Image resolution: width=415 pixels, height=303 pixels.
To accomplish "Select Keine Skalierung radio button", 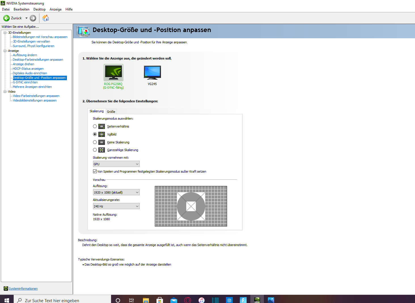I will pyautogui.click(x=95, y=142).
